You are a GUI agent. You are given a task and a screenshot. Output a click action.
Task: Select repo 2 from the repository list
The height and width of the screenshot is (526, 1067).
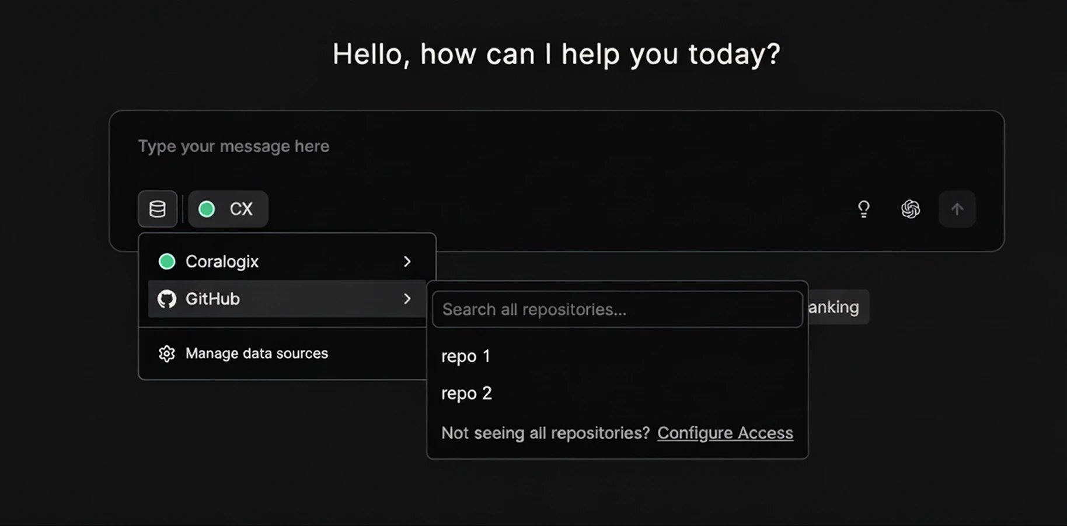coord(466,392)
